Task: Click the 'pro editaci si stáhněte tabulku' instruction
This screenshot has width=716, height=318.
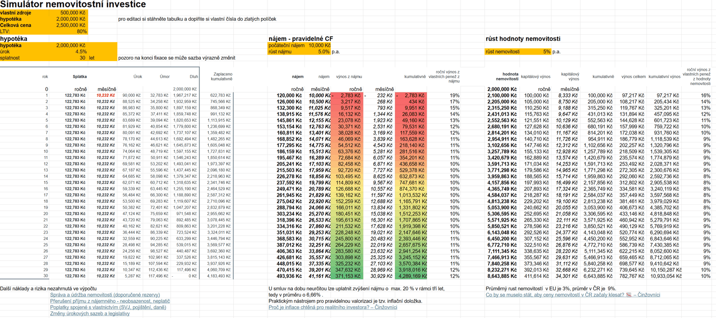Action: click(197, 19)
